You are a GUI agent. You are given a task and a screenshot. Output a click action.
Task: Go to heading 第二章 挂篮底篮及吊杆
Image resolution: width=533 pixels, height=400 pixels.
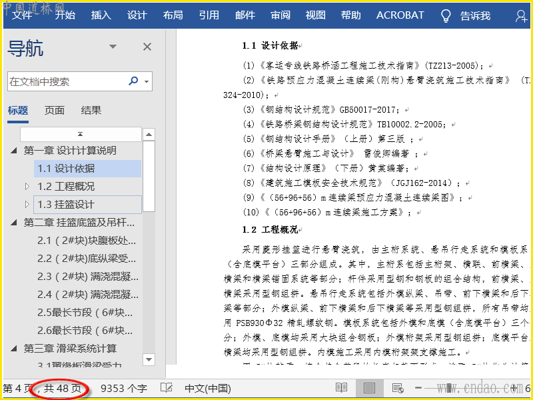[x=79, y=223]
